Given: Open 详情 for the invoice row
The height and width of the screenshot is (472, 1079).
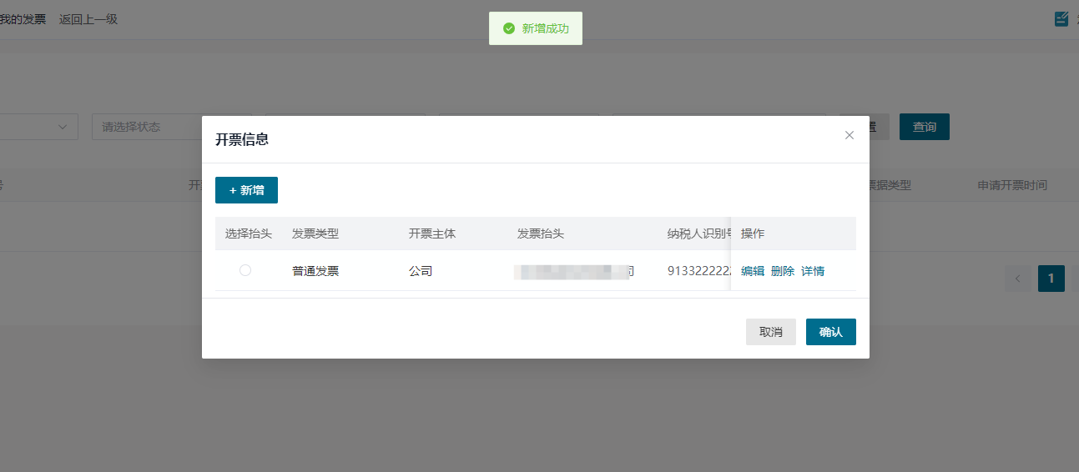Looking at the screenshot, I should tap(813, 271).
